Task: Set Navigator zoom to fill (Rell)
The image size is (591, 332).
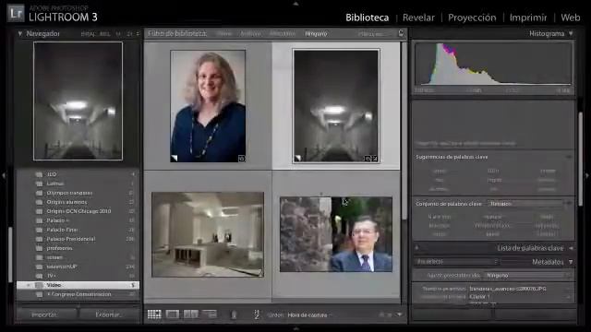Action: point(104,34)
